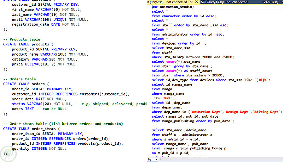Click the red '[10]%' string literal
The height and width of the screenshot is (162, 283).
pos(261,80)
